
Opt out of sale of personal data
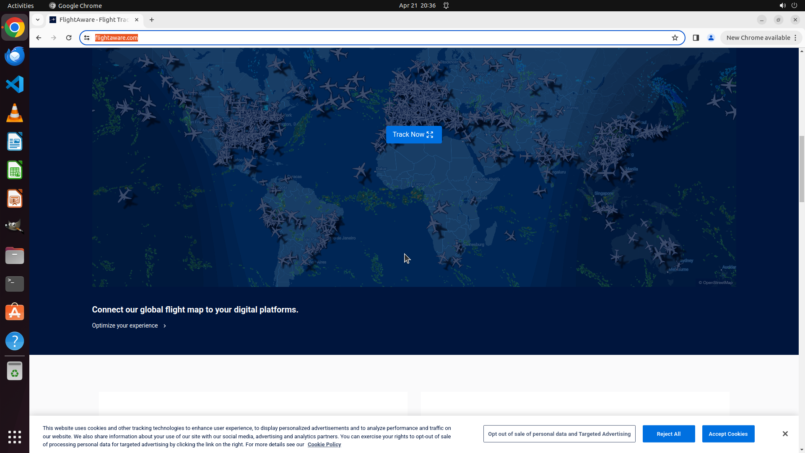click(559, 434)
